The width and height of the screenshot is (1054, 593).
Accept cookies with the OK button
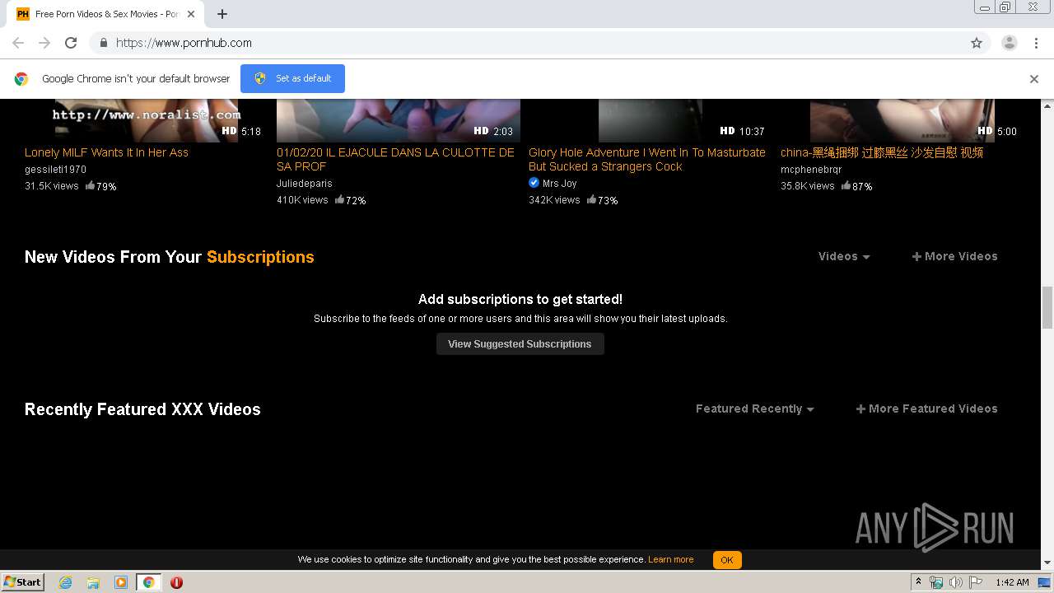coord(727,560)
